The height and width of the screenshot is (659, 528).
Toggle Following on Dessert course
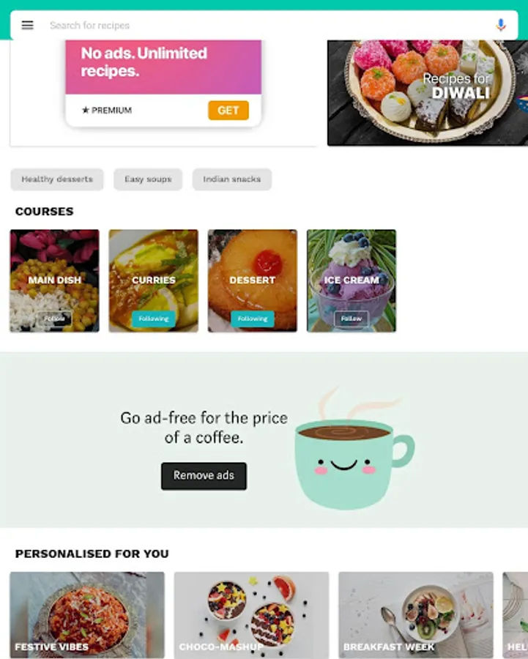[253, 319]
